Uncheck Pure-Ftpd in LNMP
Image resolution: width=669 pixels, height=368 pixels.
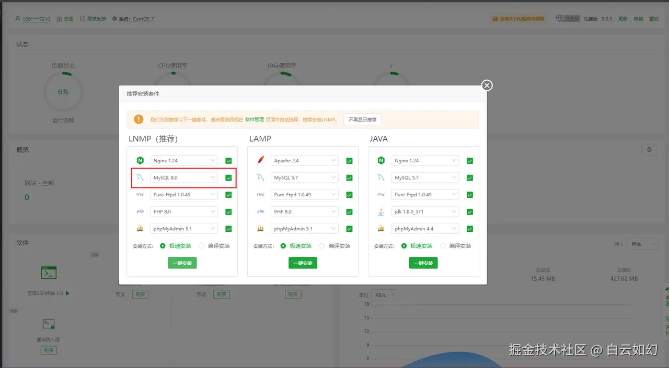(x=228, y=195)
